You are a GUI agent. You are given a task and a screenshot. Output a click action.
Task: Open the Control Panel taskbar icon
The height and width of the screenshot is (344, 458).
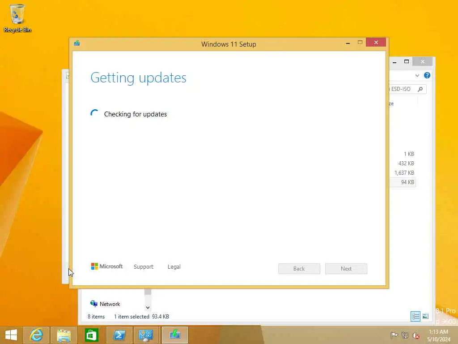146,335
